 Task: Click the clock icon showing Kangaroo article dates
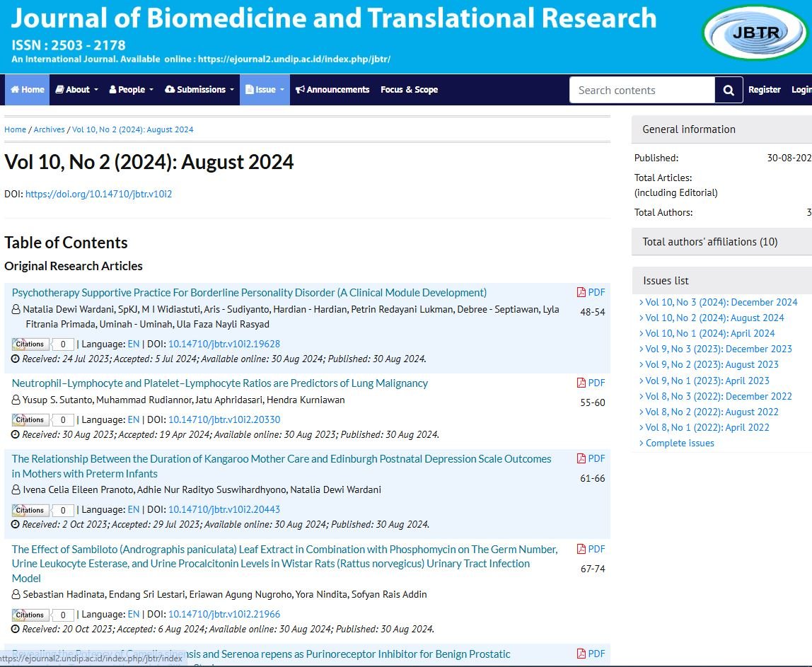click(16, 524)
